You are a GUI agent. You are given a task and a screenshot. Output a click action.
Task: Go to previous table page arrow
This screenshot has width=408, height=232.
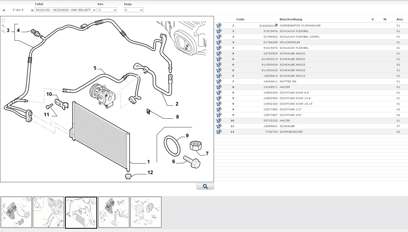click(x=4, y=10)
